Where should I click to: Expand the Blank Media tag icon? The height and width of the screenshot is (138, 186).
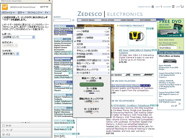pyautogui.click(x=73, y=127)
